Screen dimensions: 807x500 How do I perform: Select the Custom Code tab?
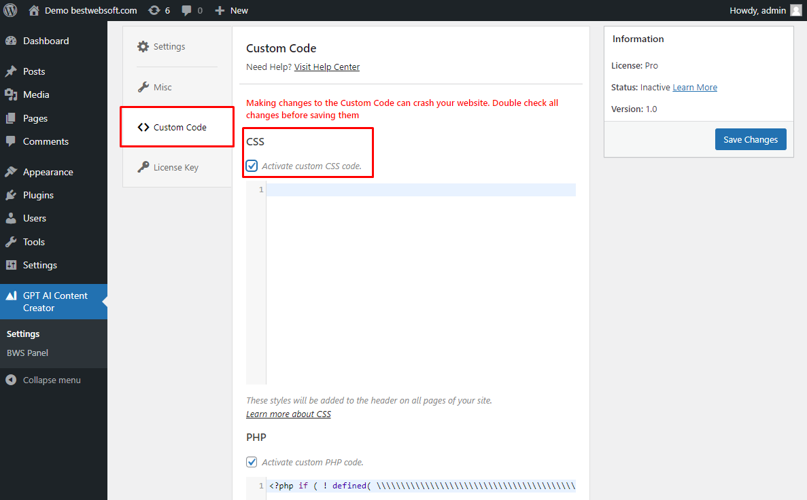tap(177, 127)
